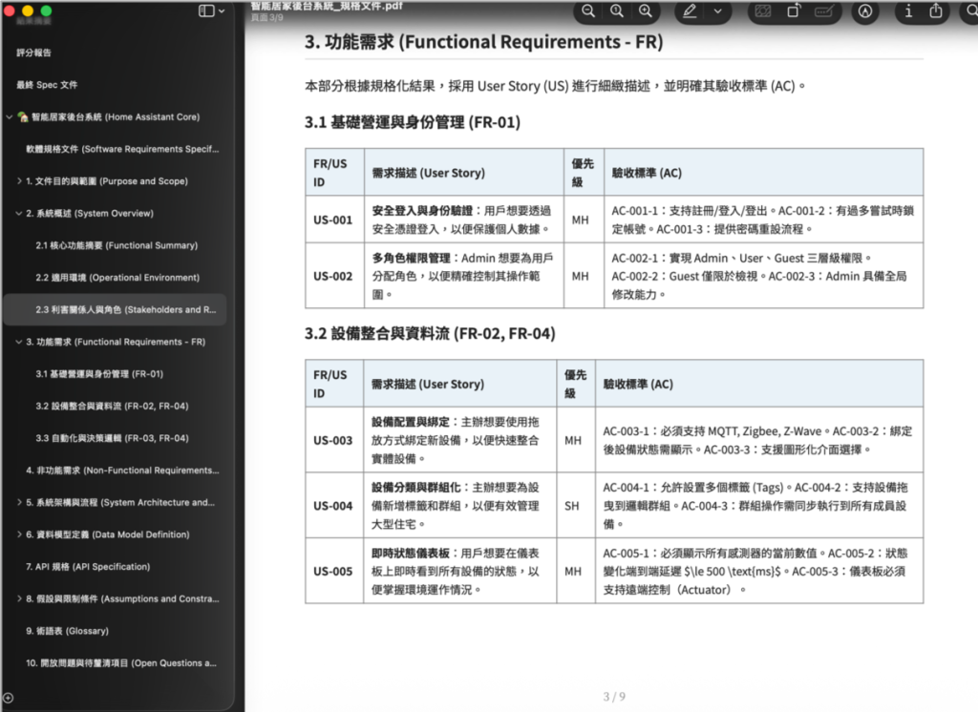Reset zoom to actual size
The width and height of the screenshot is (978, 712).
point(616,10)
